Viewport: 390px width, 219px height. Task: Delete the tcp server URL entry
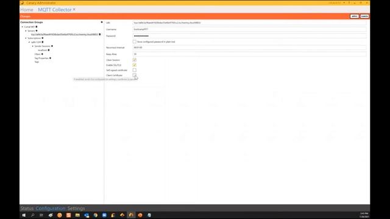click(x=100, y=35)
